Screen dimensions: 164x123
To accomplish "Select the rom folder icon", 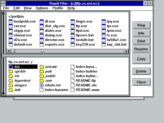I will click(42, 80).
